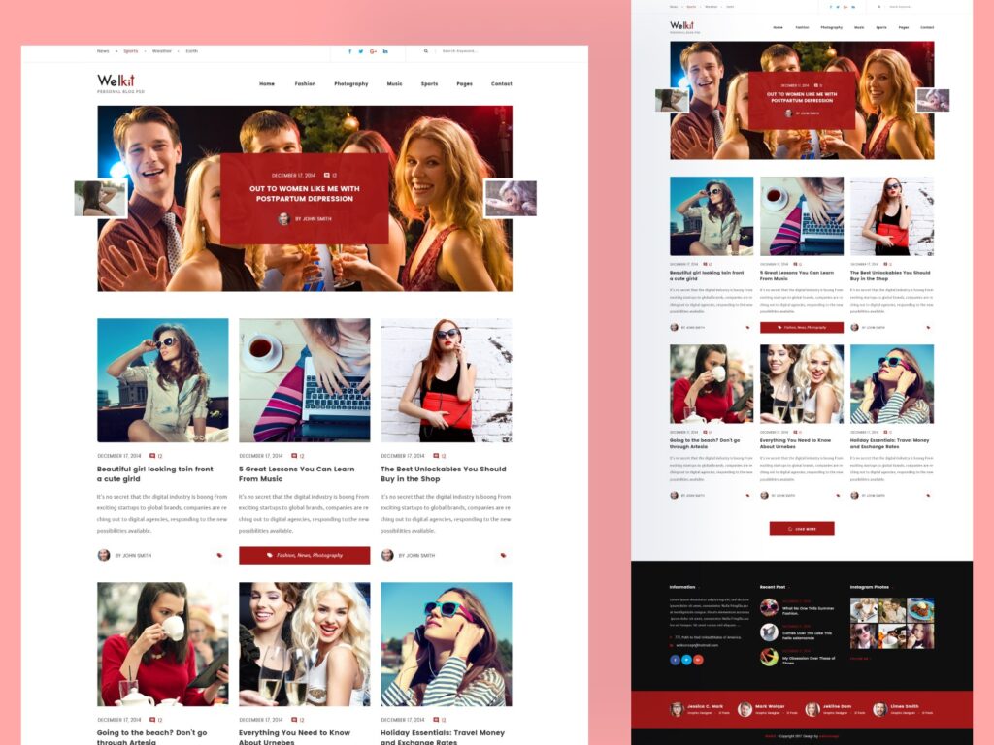Open LinkedIn via the header icon
Viewport: 994px width, 745px height.
tap(384, 51)
